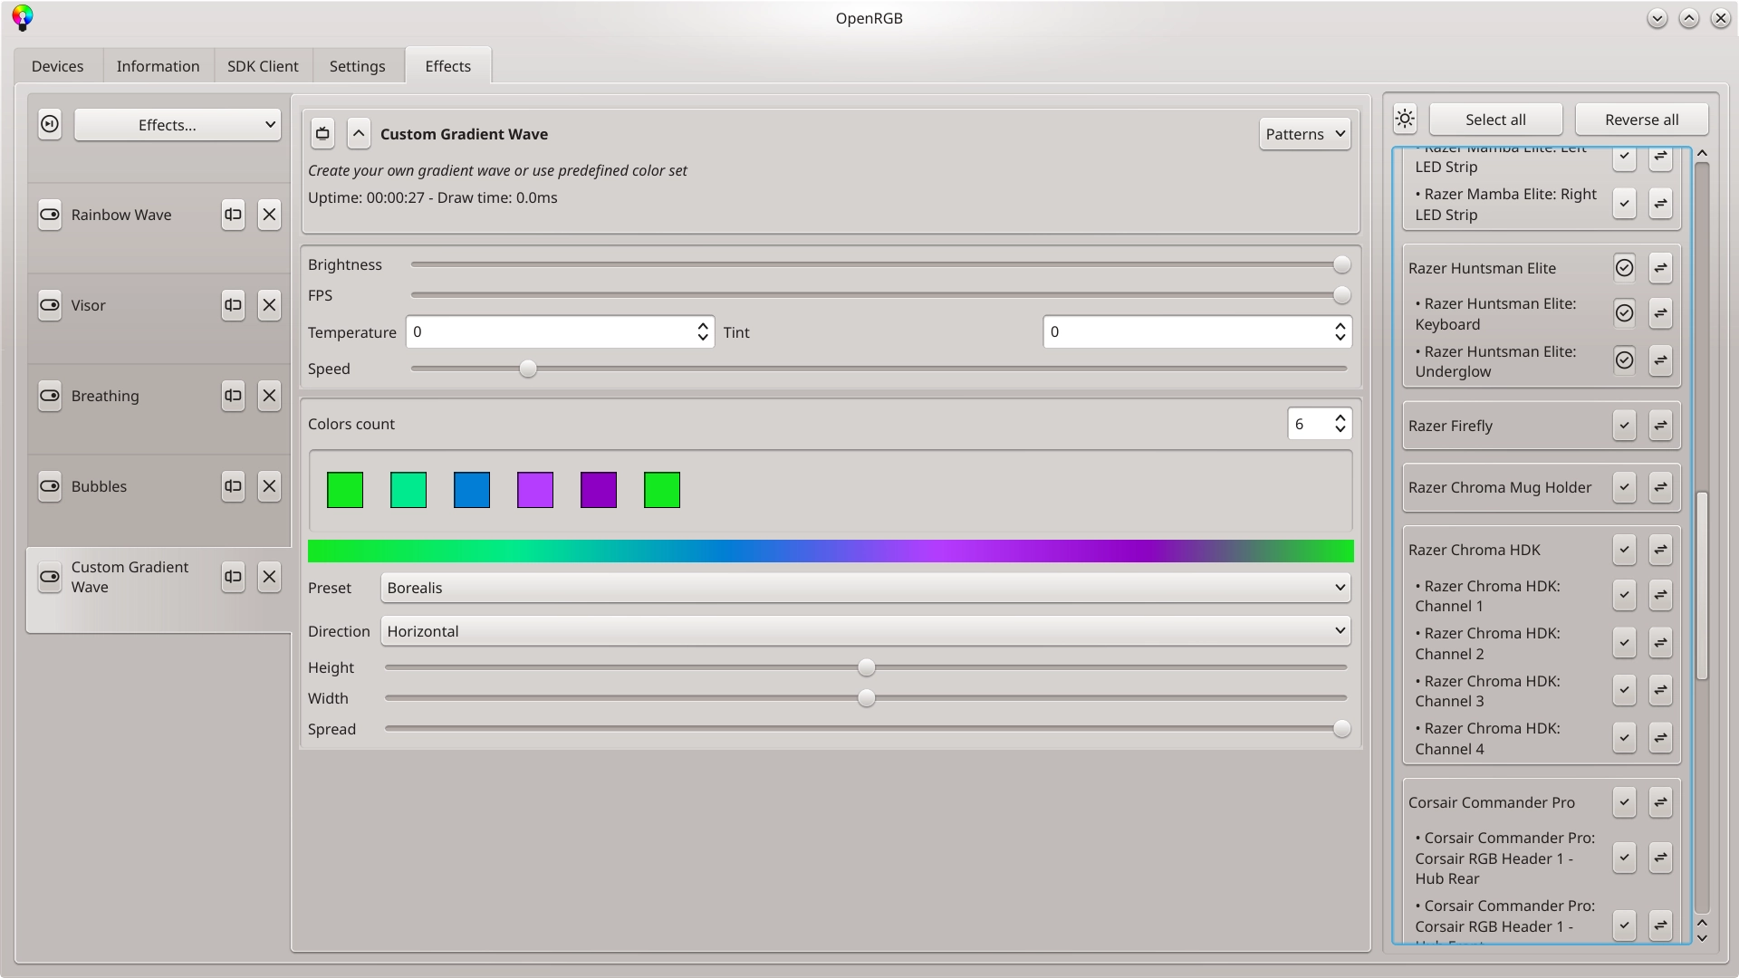Reverse Razer Mamba Elite: Right LED Strip
Screen dimensions: 1739x978
click(x=1660, y=204)
